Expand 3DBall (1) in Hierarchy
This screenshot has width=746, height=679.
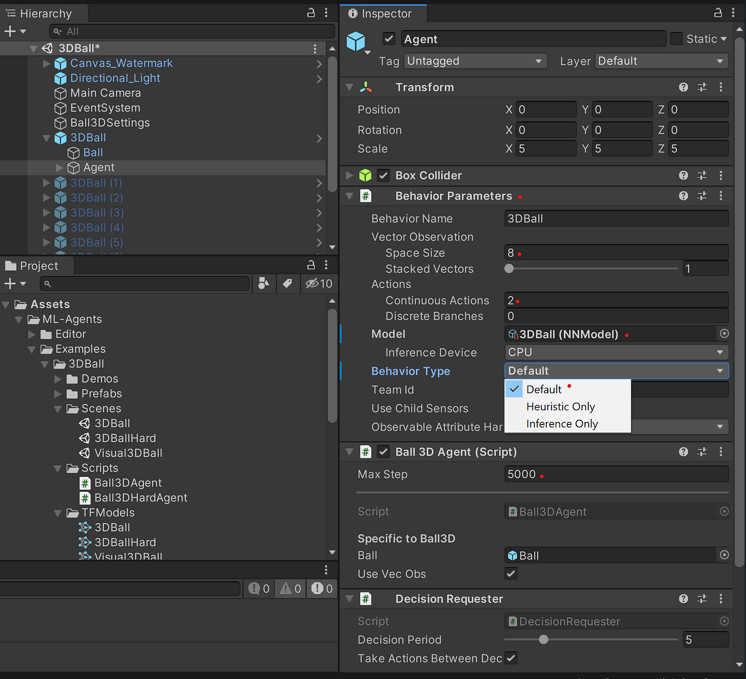46,183
